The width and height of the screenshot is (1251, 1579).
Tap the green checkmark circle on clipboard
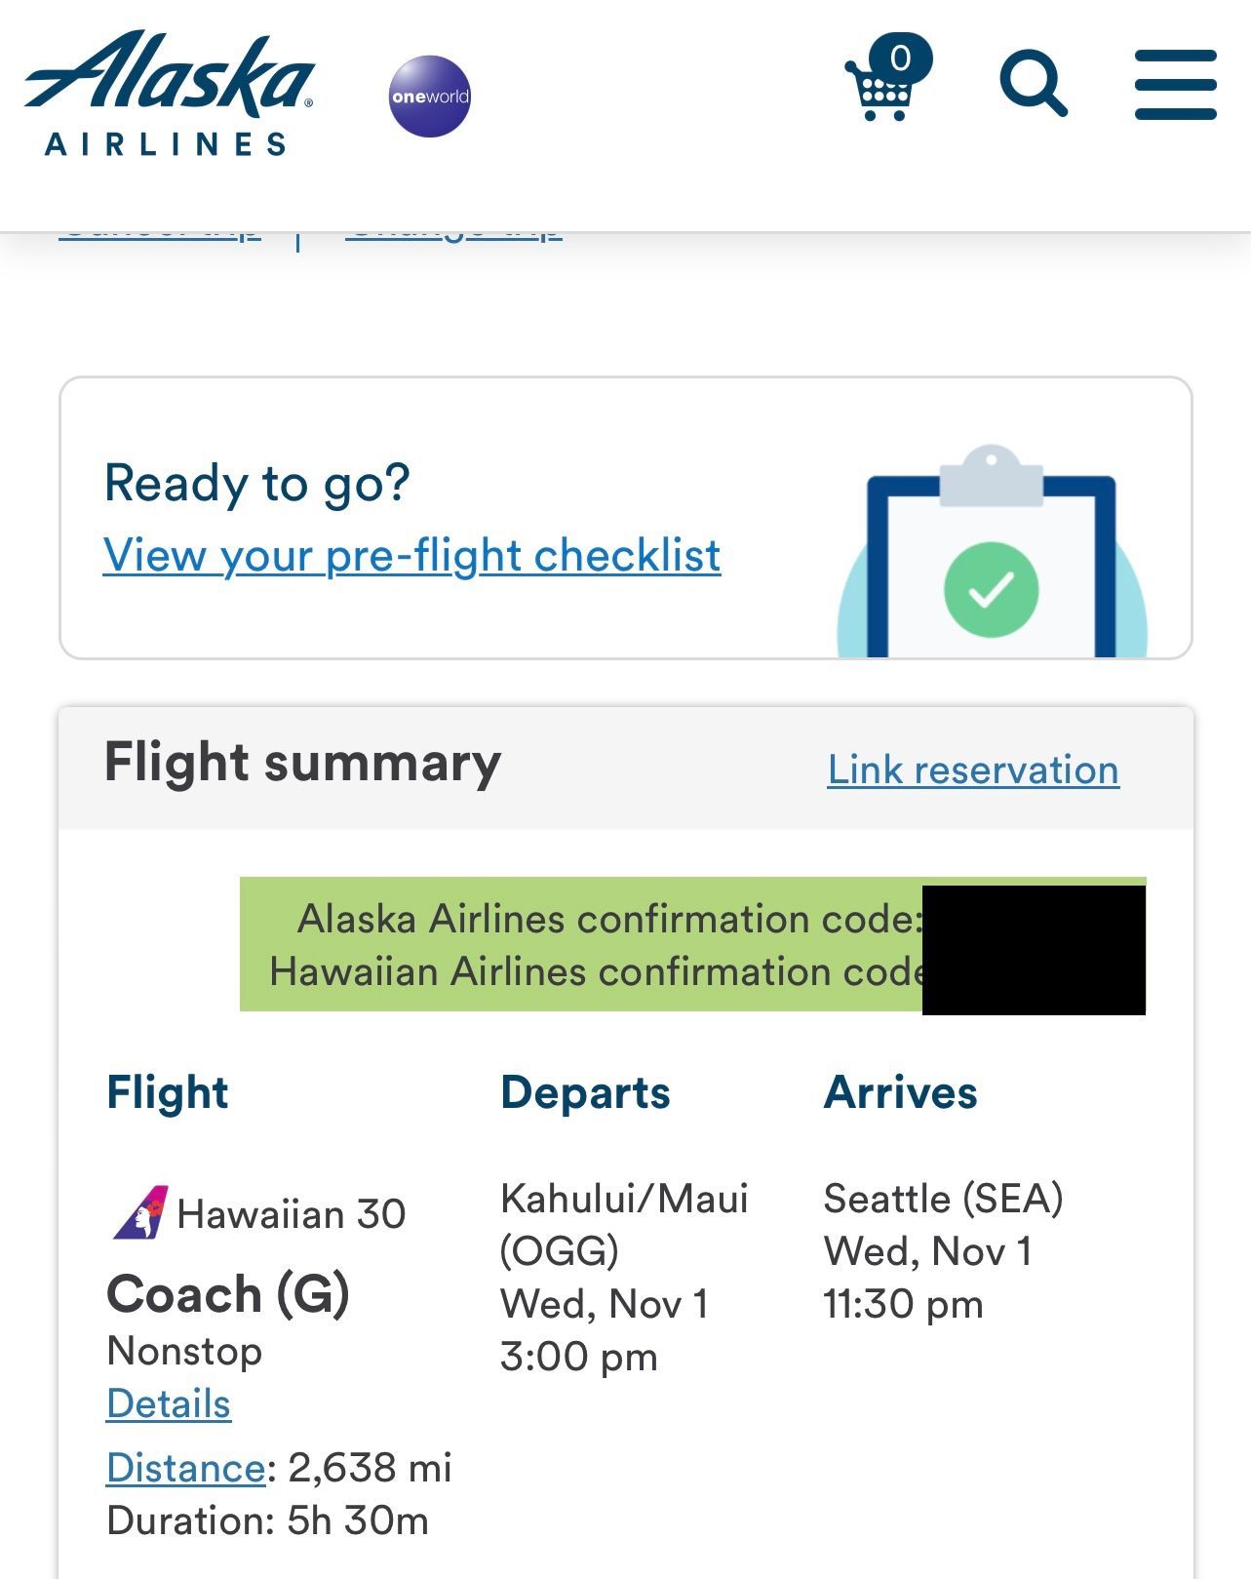[991, 589]
